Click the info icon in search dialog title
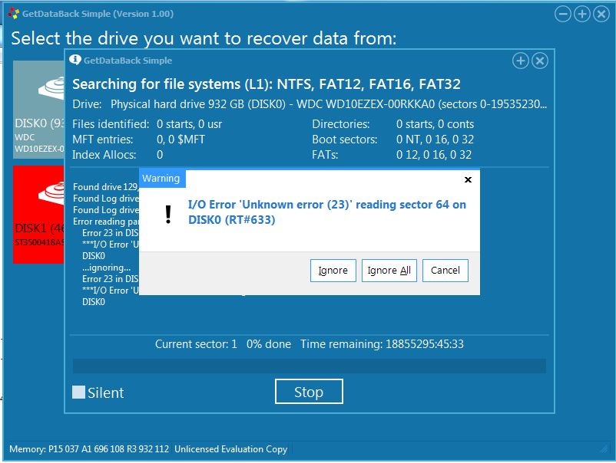This screenshot has height=463, width=616. click(75, 60)
